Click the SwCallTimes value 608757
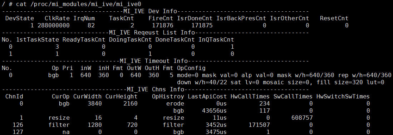The width and height of the screenshot is (393, 135). (x=302, y=118)
